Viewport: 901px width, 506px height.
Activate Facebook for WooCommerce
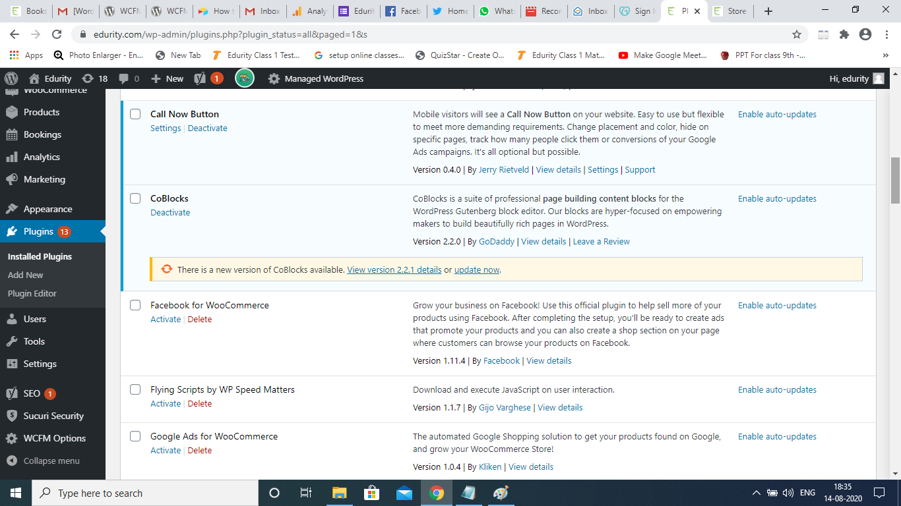(x=166, y=320)
